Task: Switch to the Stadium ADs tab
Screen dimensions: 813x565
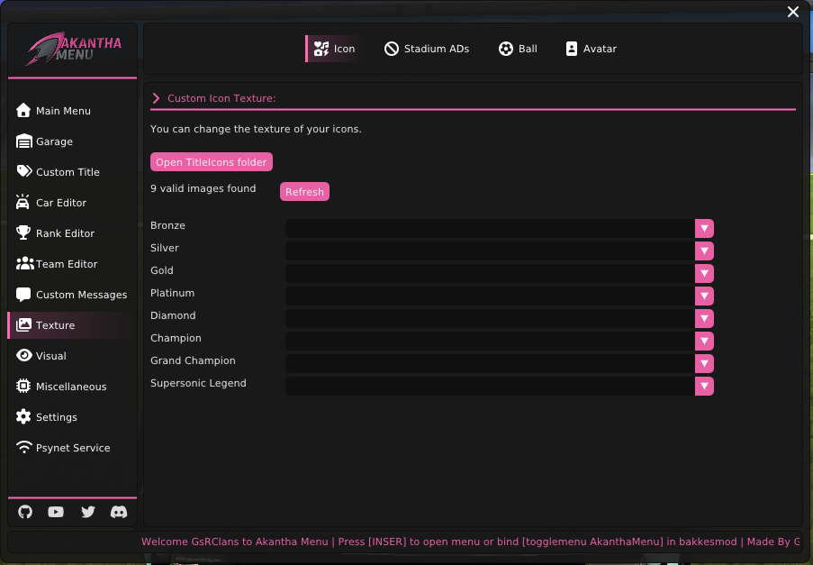Action: 427,49
